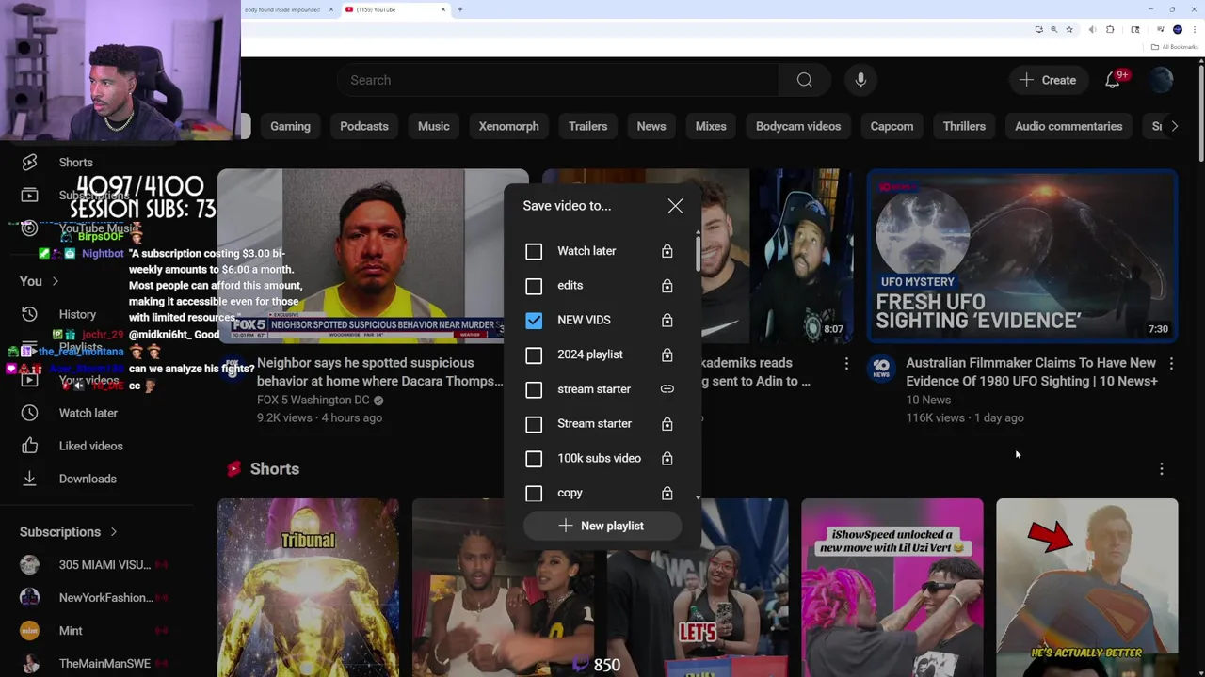Click the Liked videos thumbs-up icon
This screenshot has height=677, width=1205.
point(29,446)
